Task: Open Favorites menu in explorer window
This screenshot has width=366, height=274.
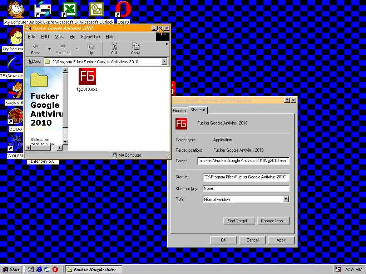Action: click(x=90, y=37)
